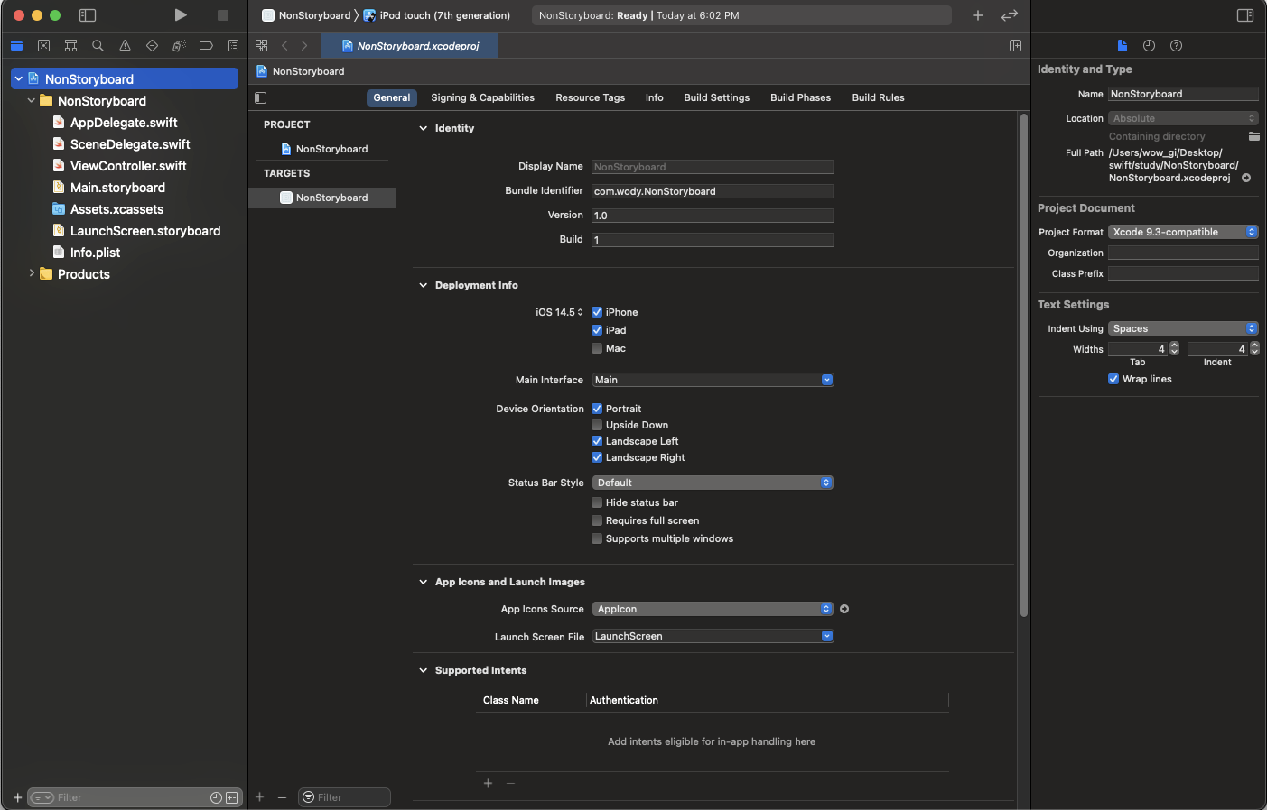Toggle the Landscape Left checkbox

[x=597, y=441]
